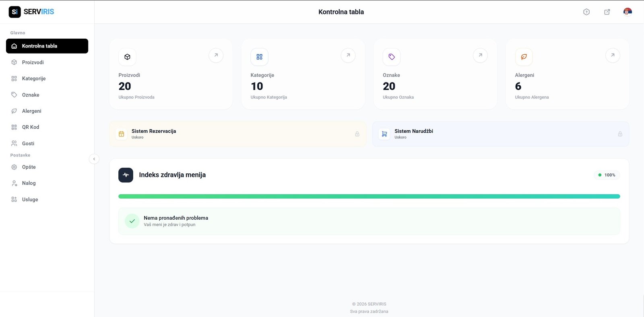
Task: Open Kategorije card arrow link
Action: pyautogui.click(x=348, y=56)
